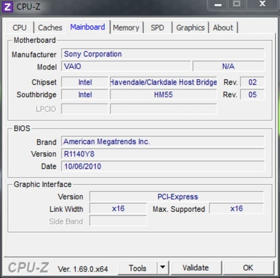Close the CPU-Z window
Image resolution: width=280 pixels, height=278 pixels.
[262, 4]
